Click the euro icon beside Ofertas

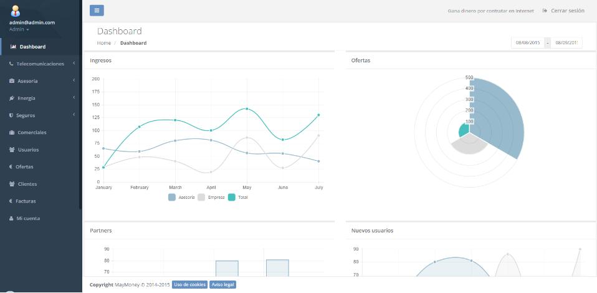pyautogui.click(x=11, y=167)
